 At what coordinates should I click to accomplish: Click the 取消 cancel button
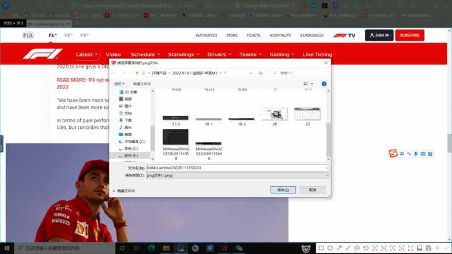point(313,190)
